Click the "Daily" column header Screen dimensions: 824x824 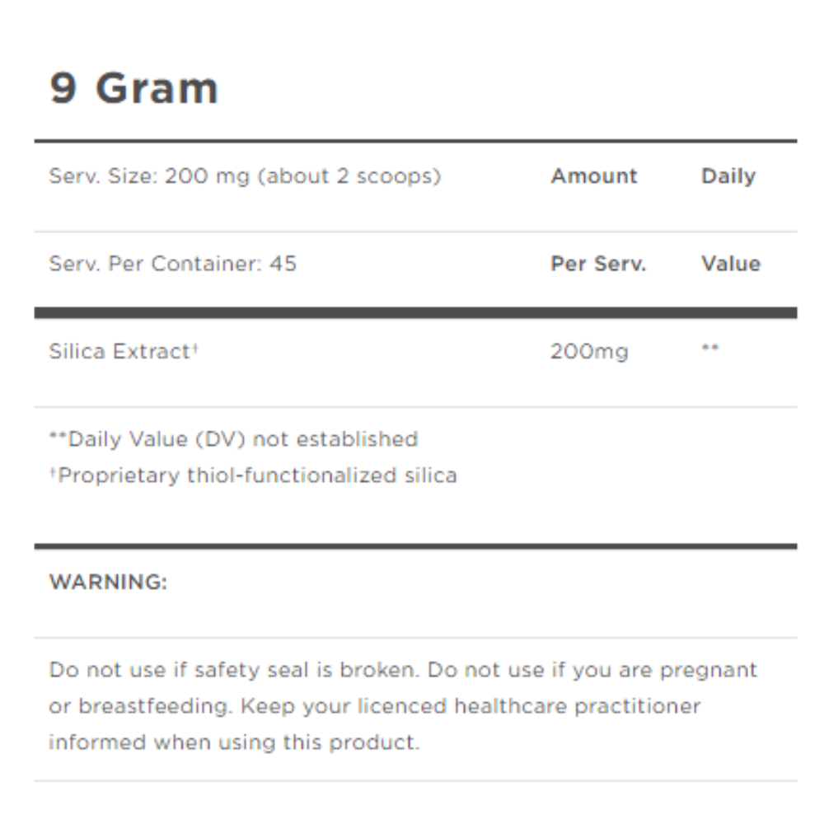click(x=728, y=176)
